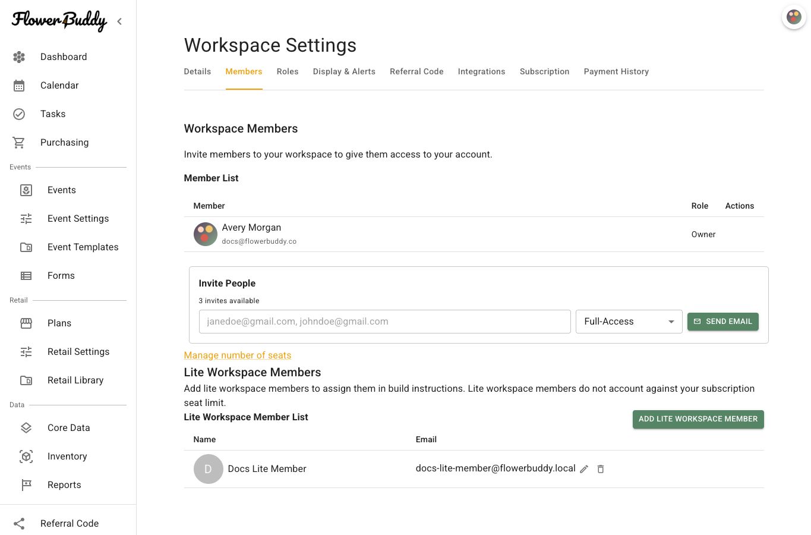Click the Plans storefront icon
Image resolution: width=811 pixels, height=535 pixels.
(26, 323)
